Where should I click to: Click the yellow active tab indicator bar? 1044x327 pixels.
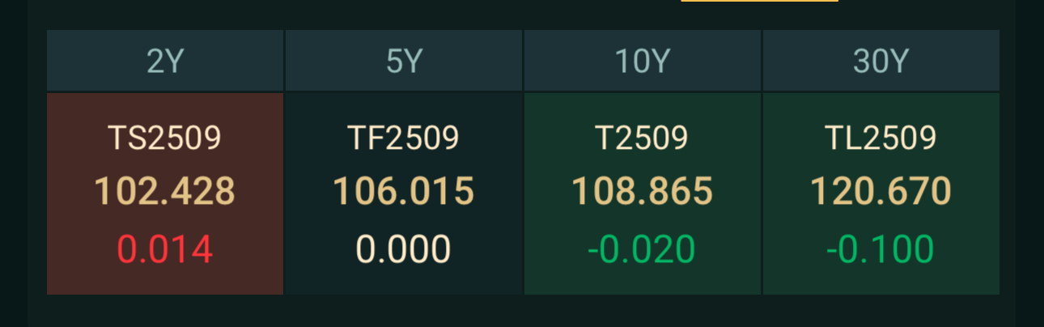pyautogui.click(x=760, y=1)
